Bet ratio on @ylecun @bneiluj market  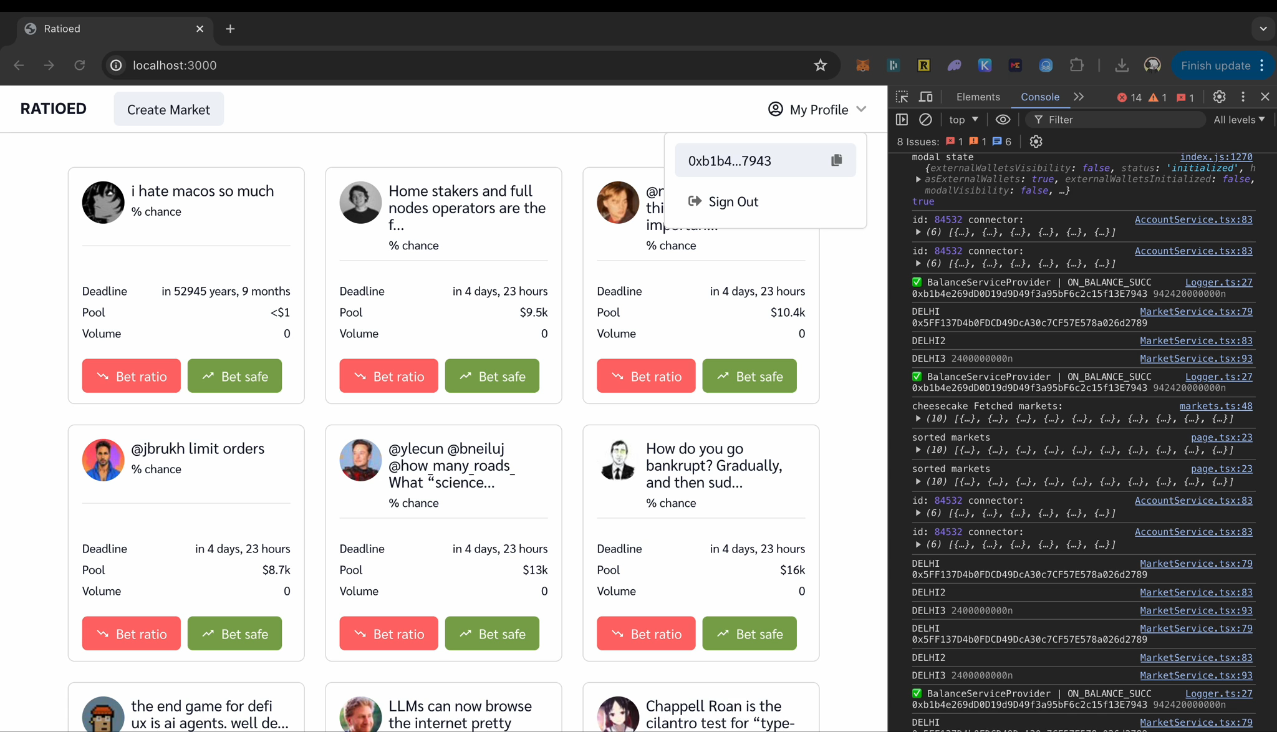pos(388,633)
